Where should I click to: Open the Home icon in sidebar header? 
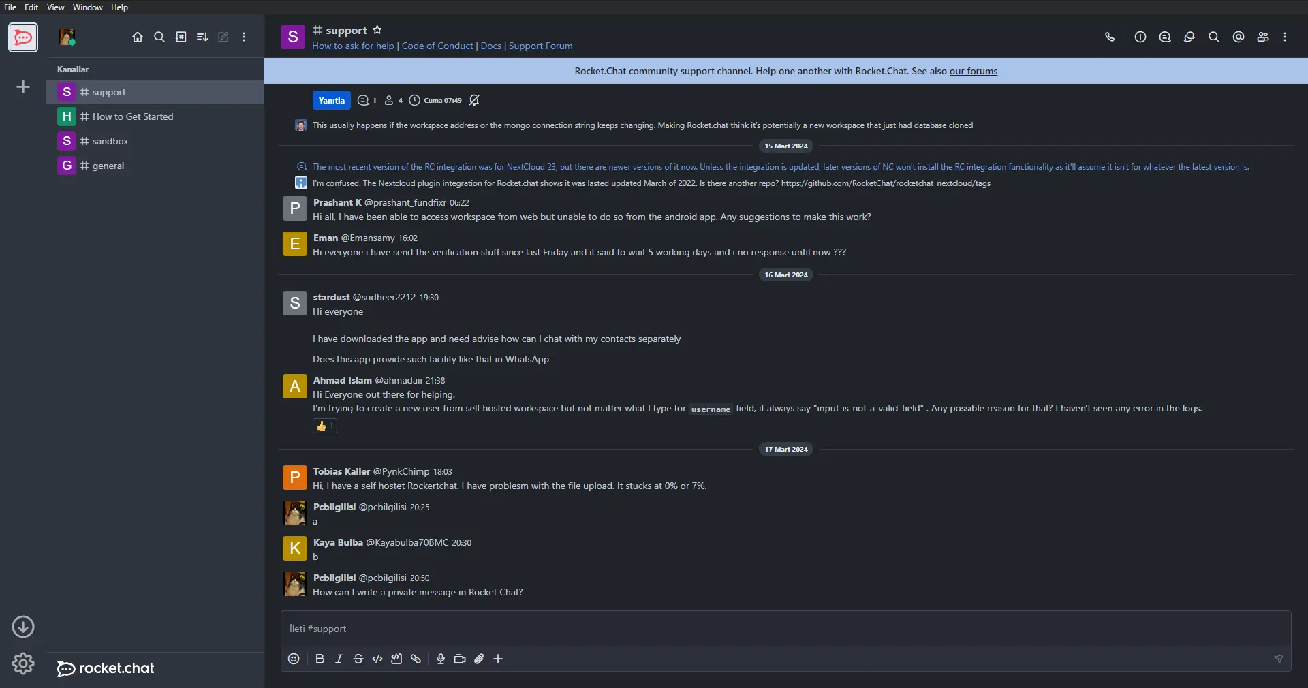point(138,37)
